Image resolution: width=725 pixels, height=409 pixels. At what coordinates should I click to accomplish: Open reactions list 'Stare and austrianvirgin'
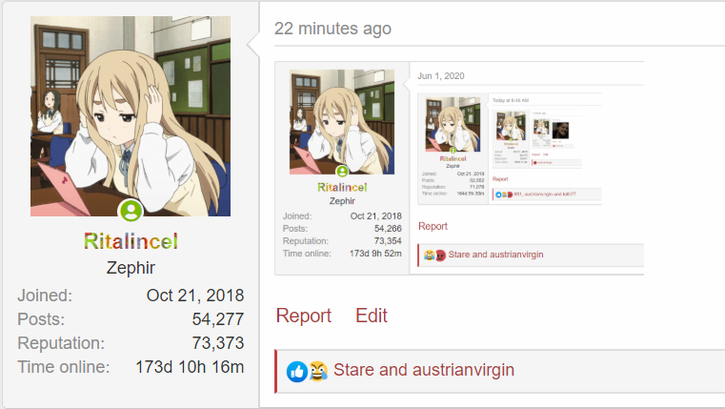click(x=424, y=370)
